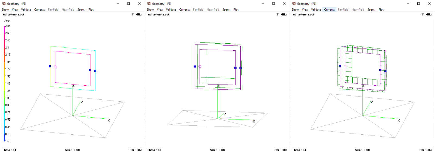
Task: Click the Y axis label in the right window
Action: 372,102
